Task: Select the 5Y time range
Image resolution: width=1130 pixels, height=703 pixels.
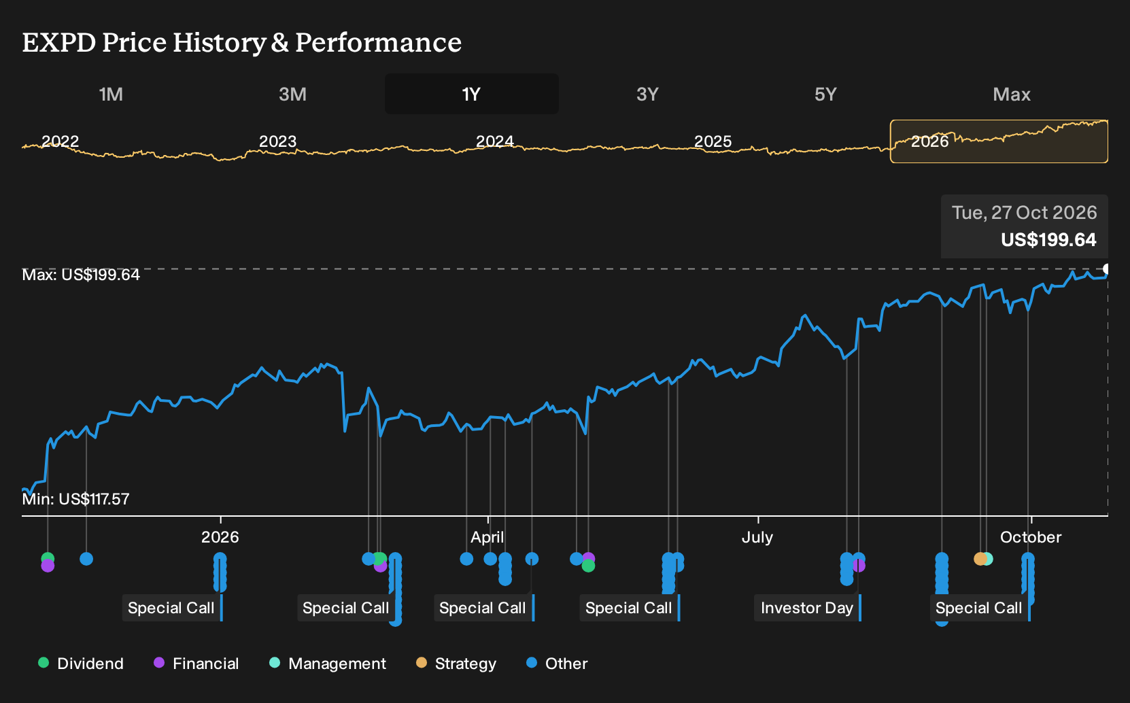Action: tap(825, 94)
